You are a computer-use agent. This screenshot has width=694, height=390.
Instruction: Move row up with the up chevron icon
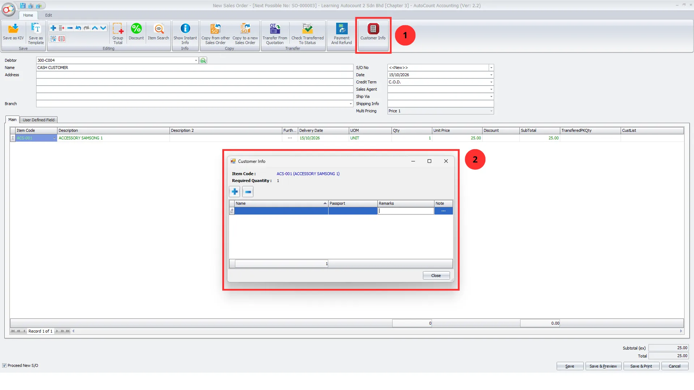(x=95, y=28)
